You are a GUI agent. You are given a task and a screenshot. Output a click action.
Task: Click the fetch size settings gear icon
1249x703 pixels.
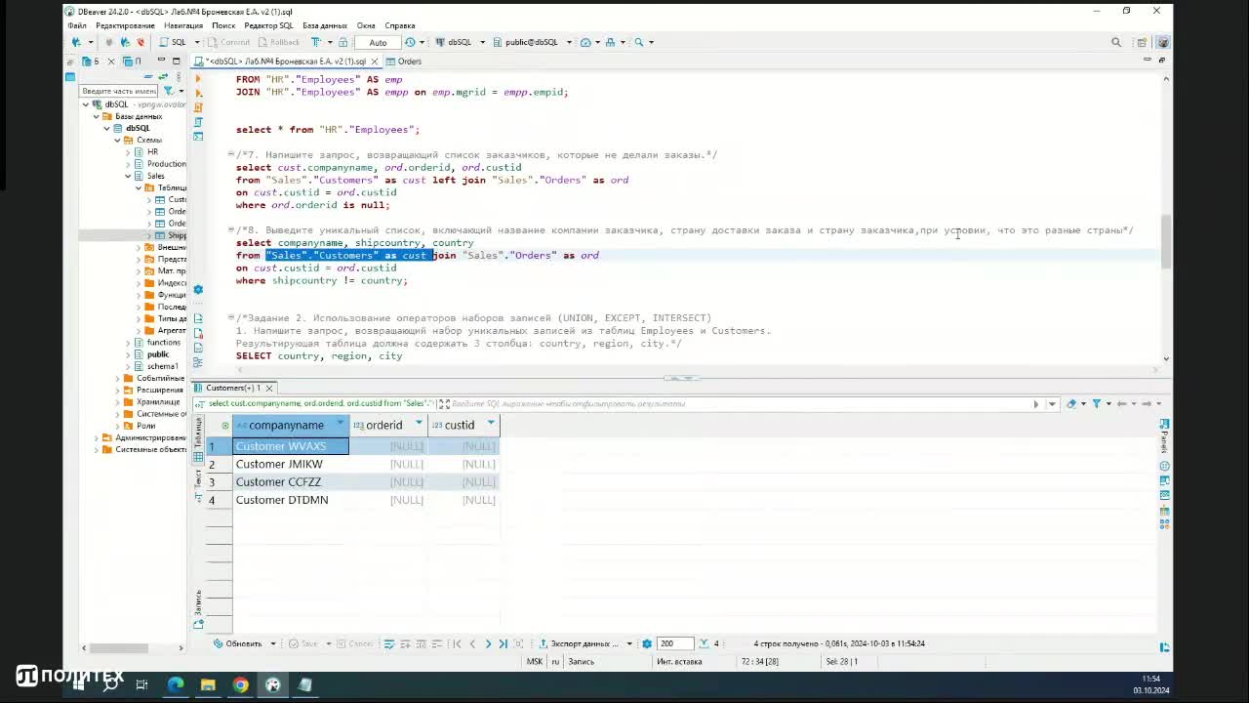point(646,643)
